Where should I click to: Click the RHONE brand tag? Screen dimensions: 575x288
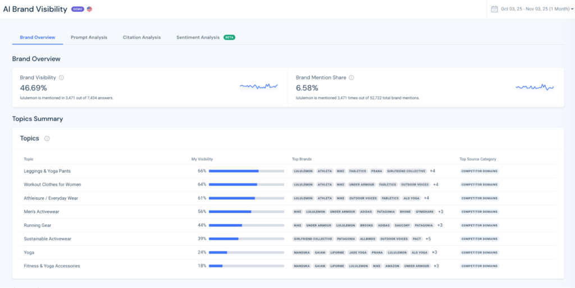click(404, 211)
